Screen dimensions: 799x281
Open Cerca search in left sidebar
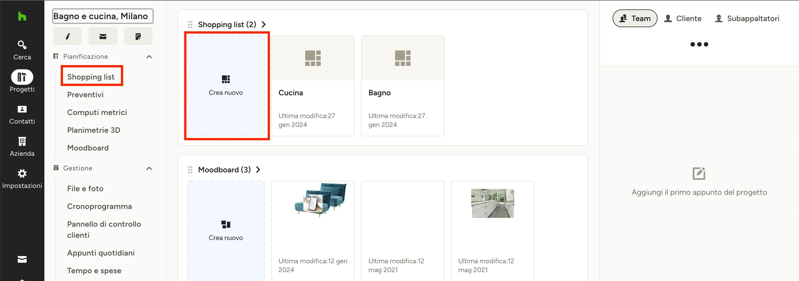22,50
